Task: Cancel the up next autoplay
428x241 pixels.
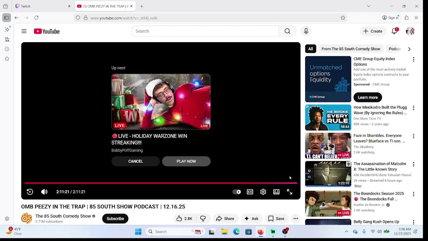Action: (135, 161)
